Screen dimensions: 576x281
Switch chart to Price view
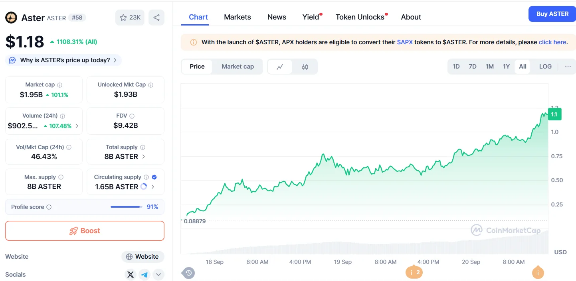[197, 67]
